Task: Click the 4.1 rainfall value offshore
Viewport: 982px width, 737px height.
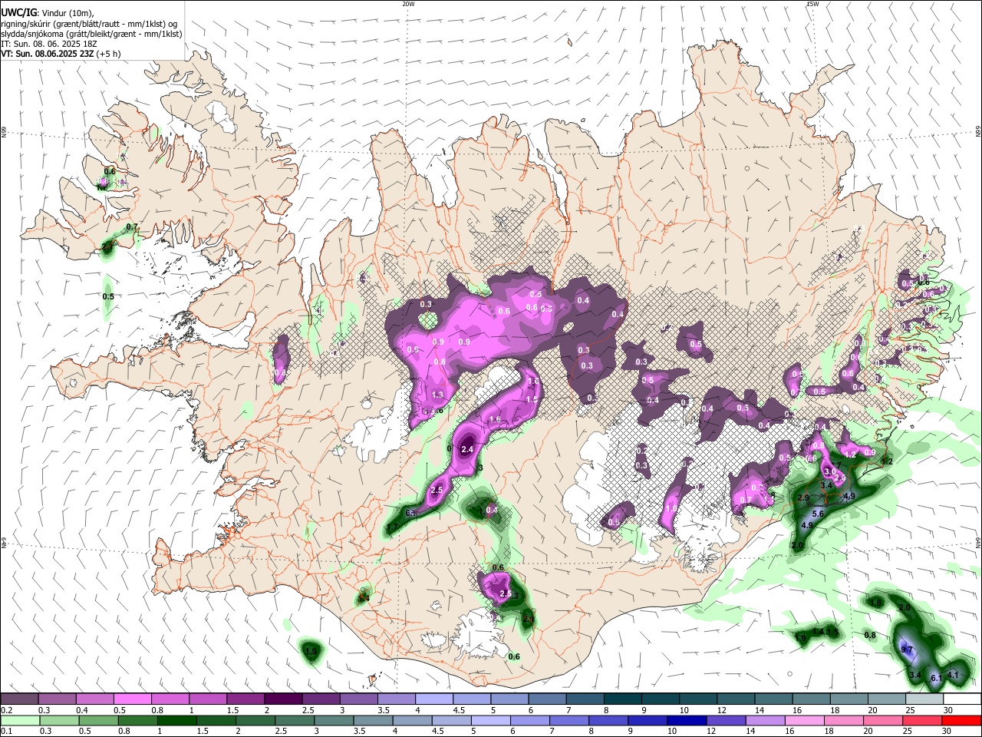Action: (954, 675)
